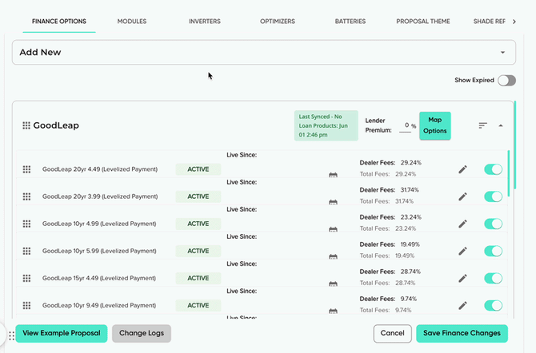Select 'GoodLeap 20yr 4.49 (Levelized Payment)' name
Image resolution: width=536 pixels, height=353 pixels.
point(100,169)
